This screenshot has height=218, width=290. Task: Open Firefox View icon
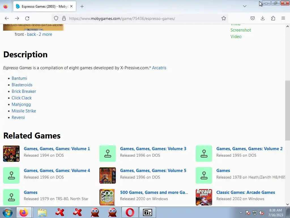(6, 6)
